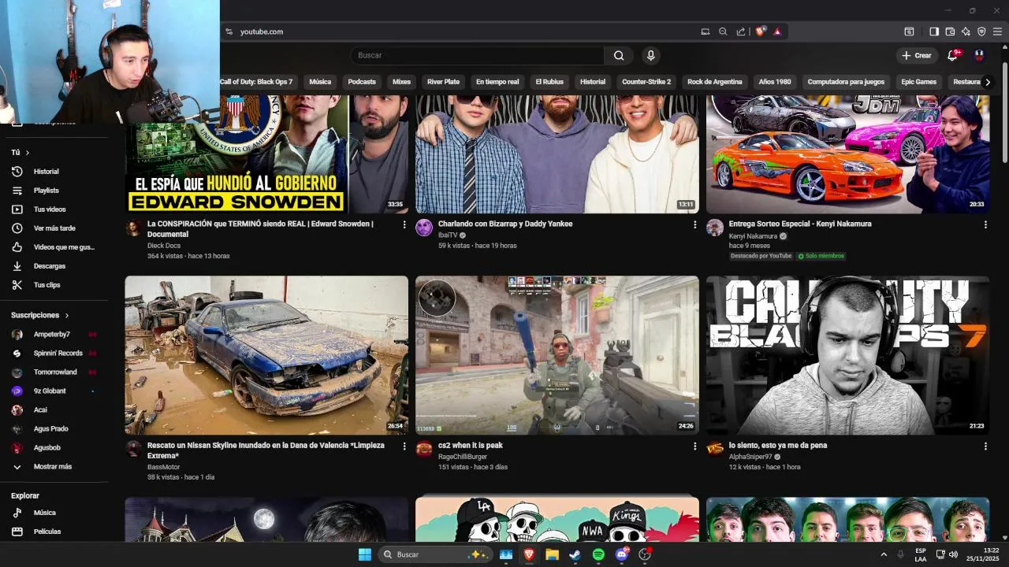Viewport: 1009px width, 567px height.
Task: Toggle the browser sidebar panel icon
Action: (934, 31)
